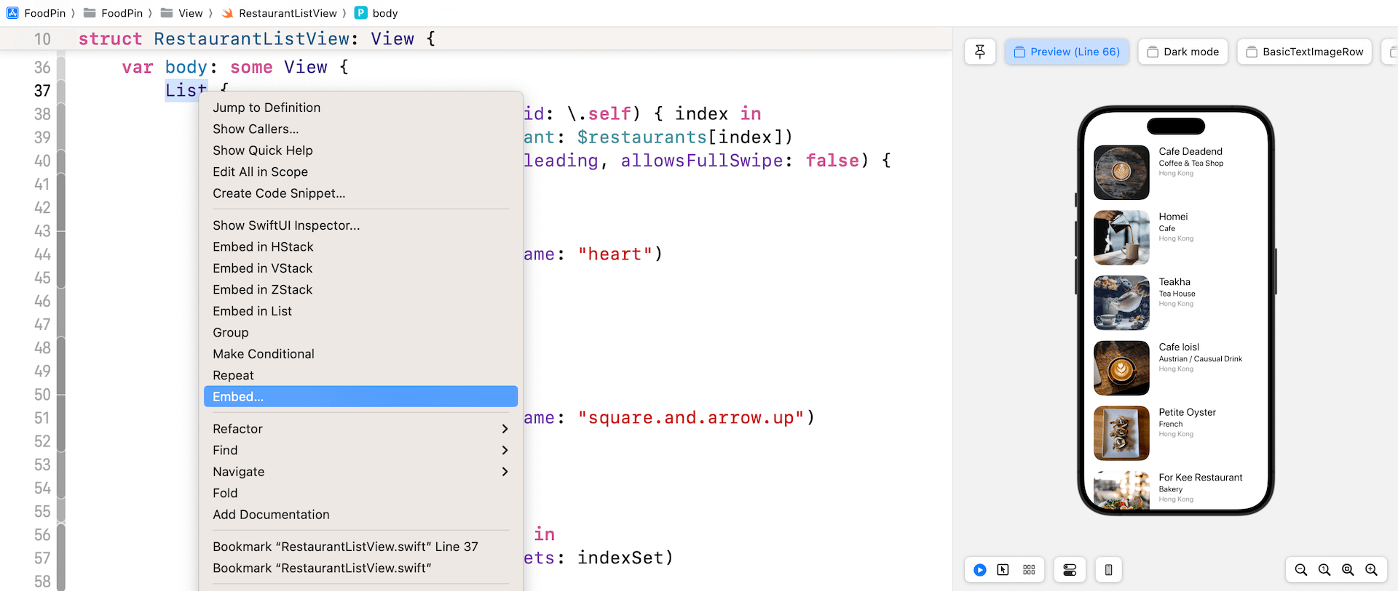This screenshot has height=591, width=1398.
Task: Select the BasicTextImageRow preview tab
Action: [x=1304, y=52]
